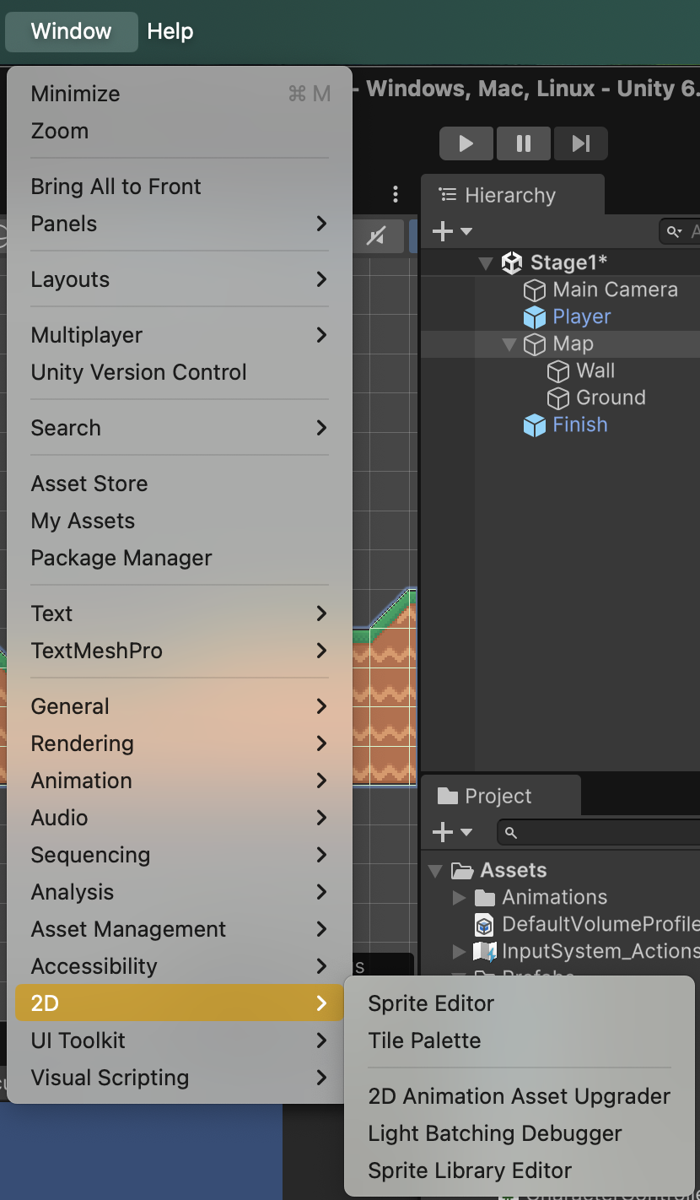Switch to the Hierarchy tab
The image size is (700, 1200).
tap(512, 195)
